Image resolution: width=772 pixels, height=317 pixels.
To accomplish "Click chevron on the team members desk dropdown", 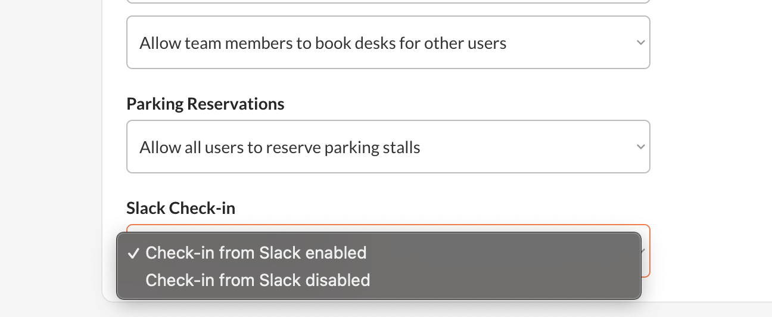I will pyautogui.click(x=640, y=43).
